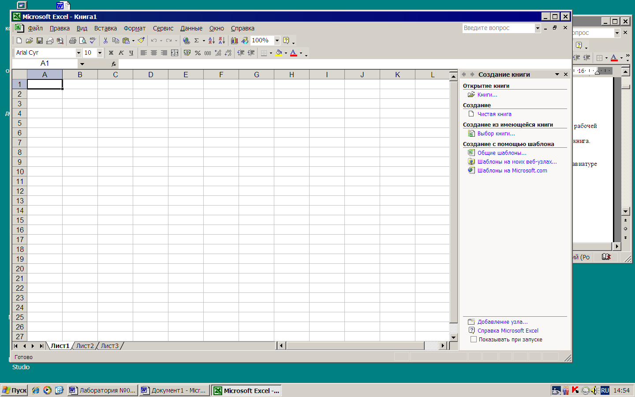Screen dimensions: 635x397
Task: Click the AutoSum sigma icon
Action: [x=197, y=41]
